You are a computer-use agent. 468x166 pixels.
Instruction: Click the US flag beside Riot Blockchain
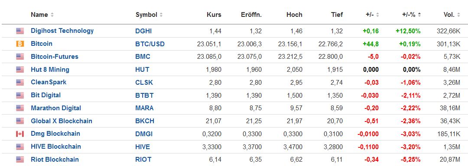click(x=19, y=160)
